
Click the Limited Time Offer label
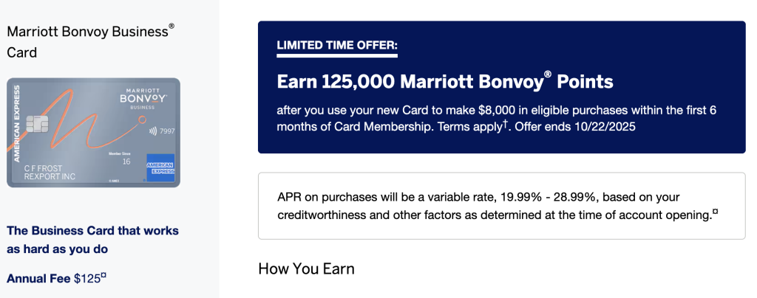click(x=336, y=46)
